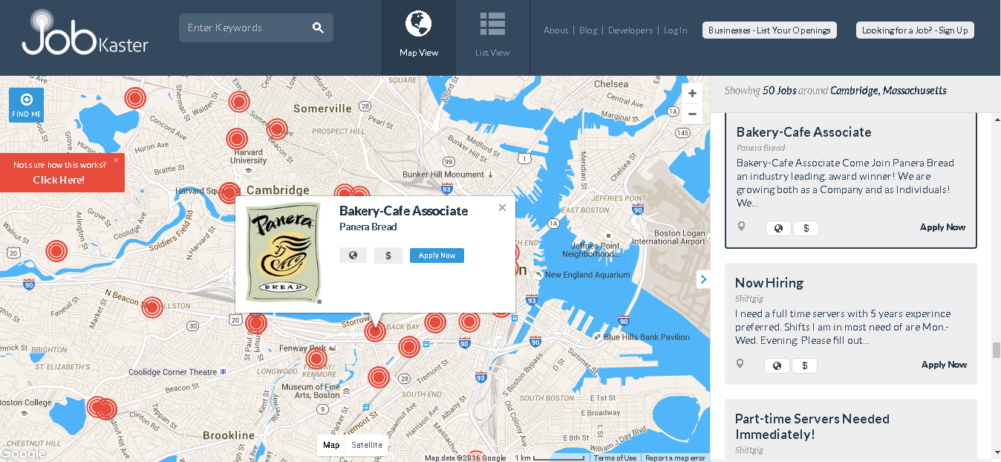The image size is (1001, 462).
Task: Open the Blog link
Action: click(x=588, y=30)
